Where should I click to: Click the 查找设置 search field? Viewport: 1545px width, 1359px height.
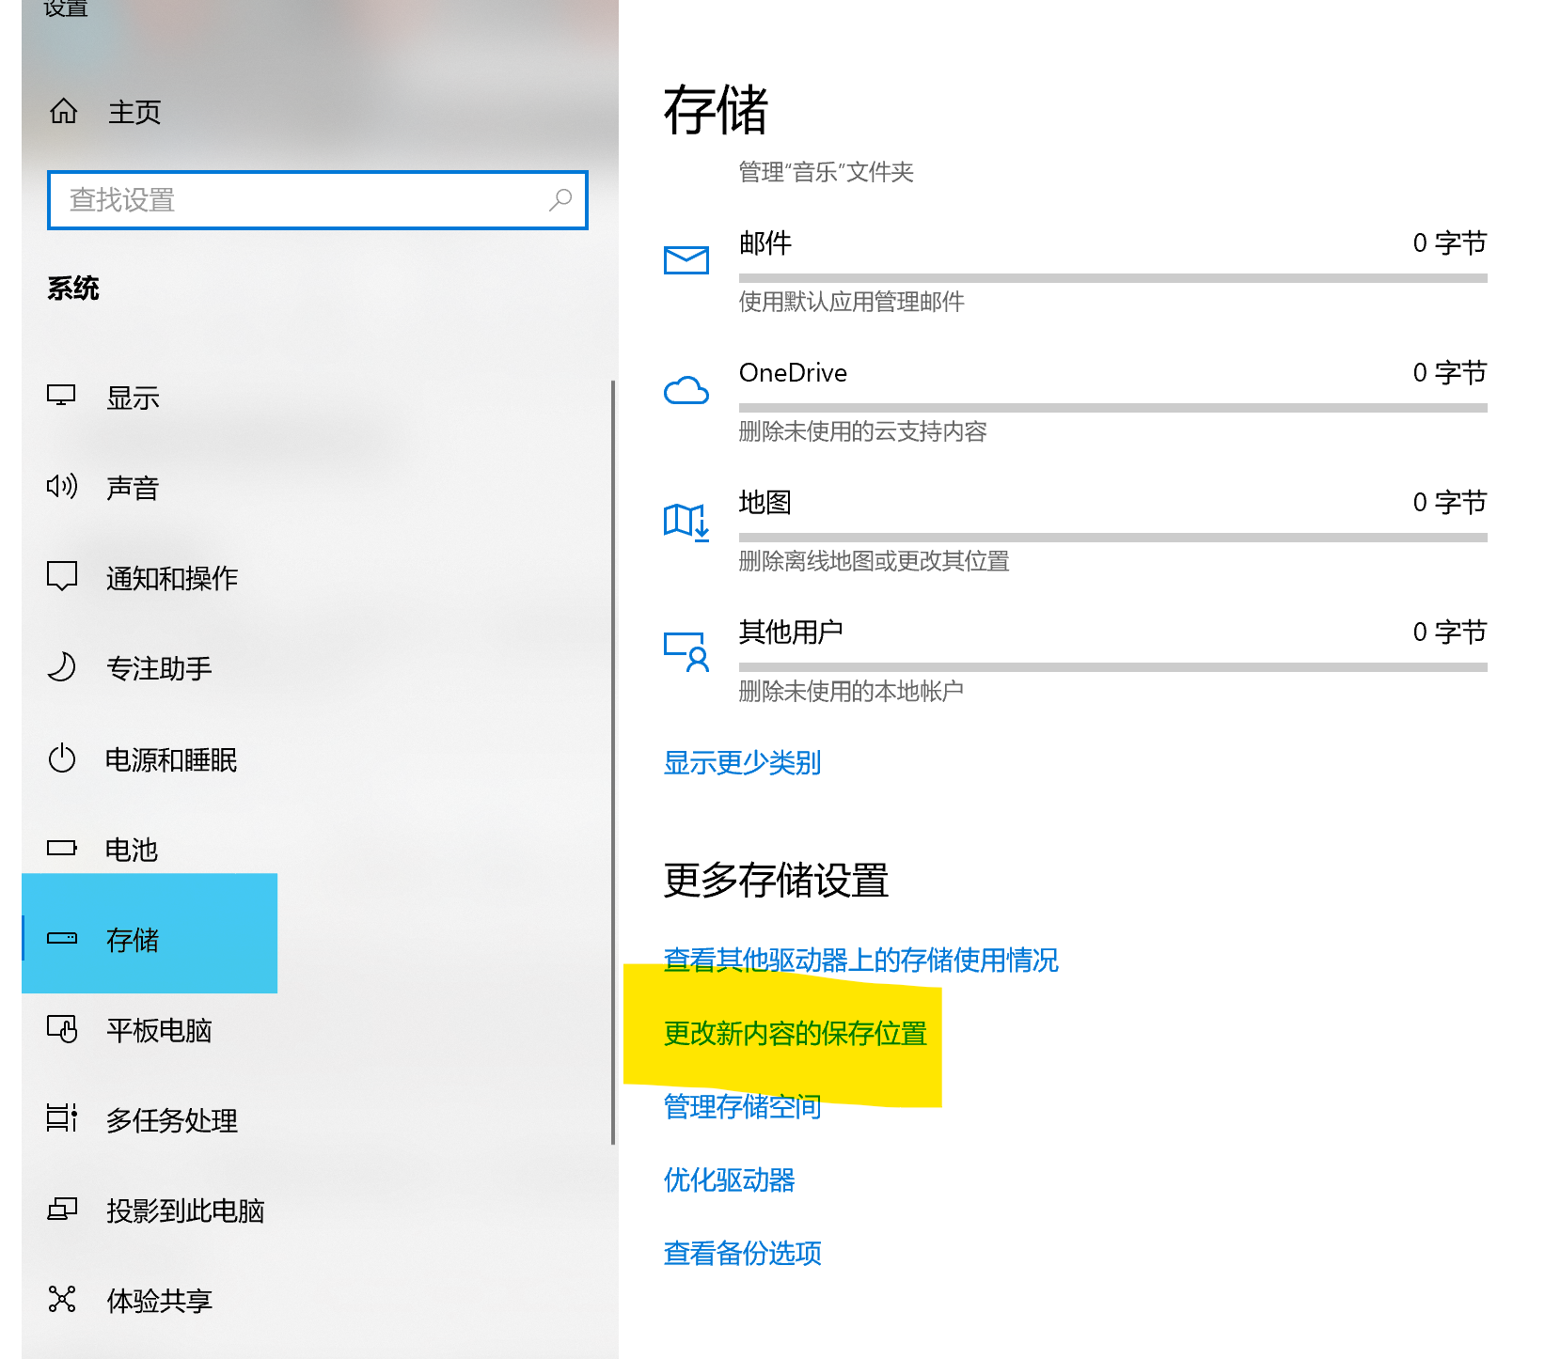[x=318, y=200]
